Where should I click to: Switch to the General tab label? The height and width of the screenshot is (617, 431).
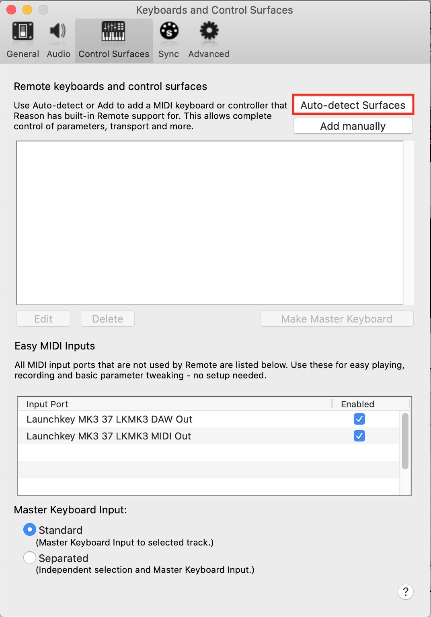tap(23, 54)
